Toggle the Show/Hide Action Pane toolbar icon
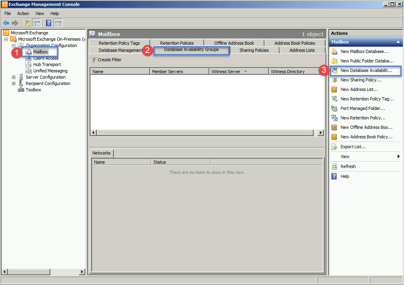Screen dimensions: 404x285 (x=58, y=23)
